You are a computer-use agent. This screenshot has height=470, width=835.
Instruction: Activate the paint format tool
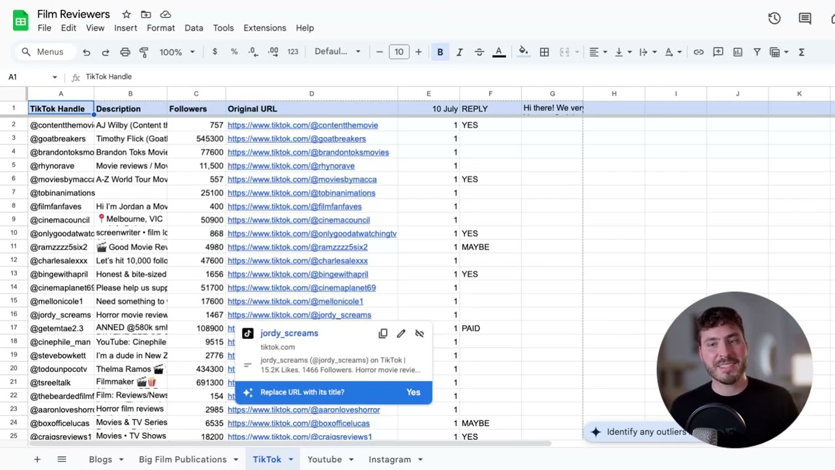[144, 52]
